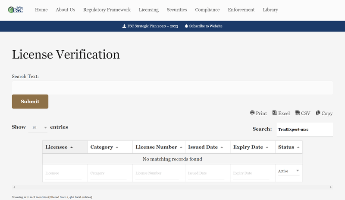Export table using Excel icon
345x200 pixels.
pos(275,113)
